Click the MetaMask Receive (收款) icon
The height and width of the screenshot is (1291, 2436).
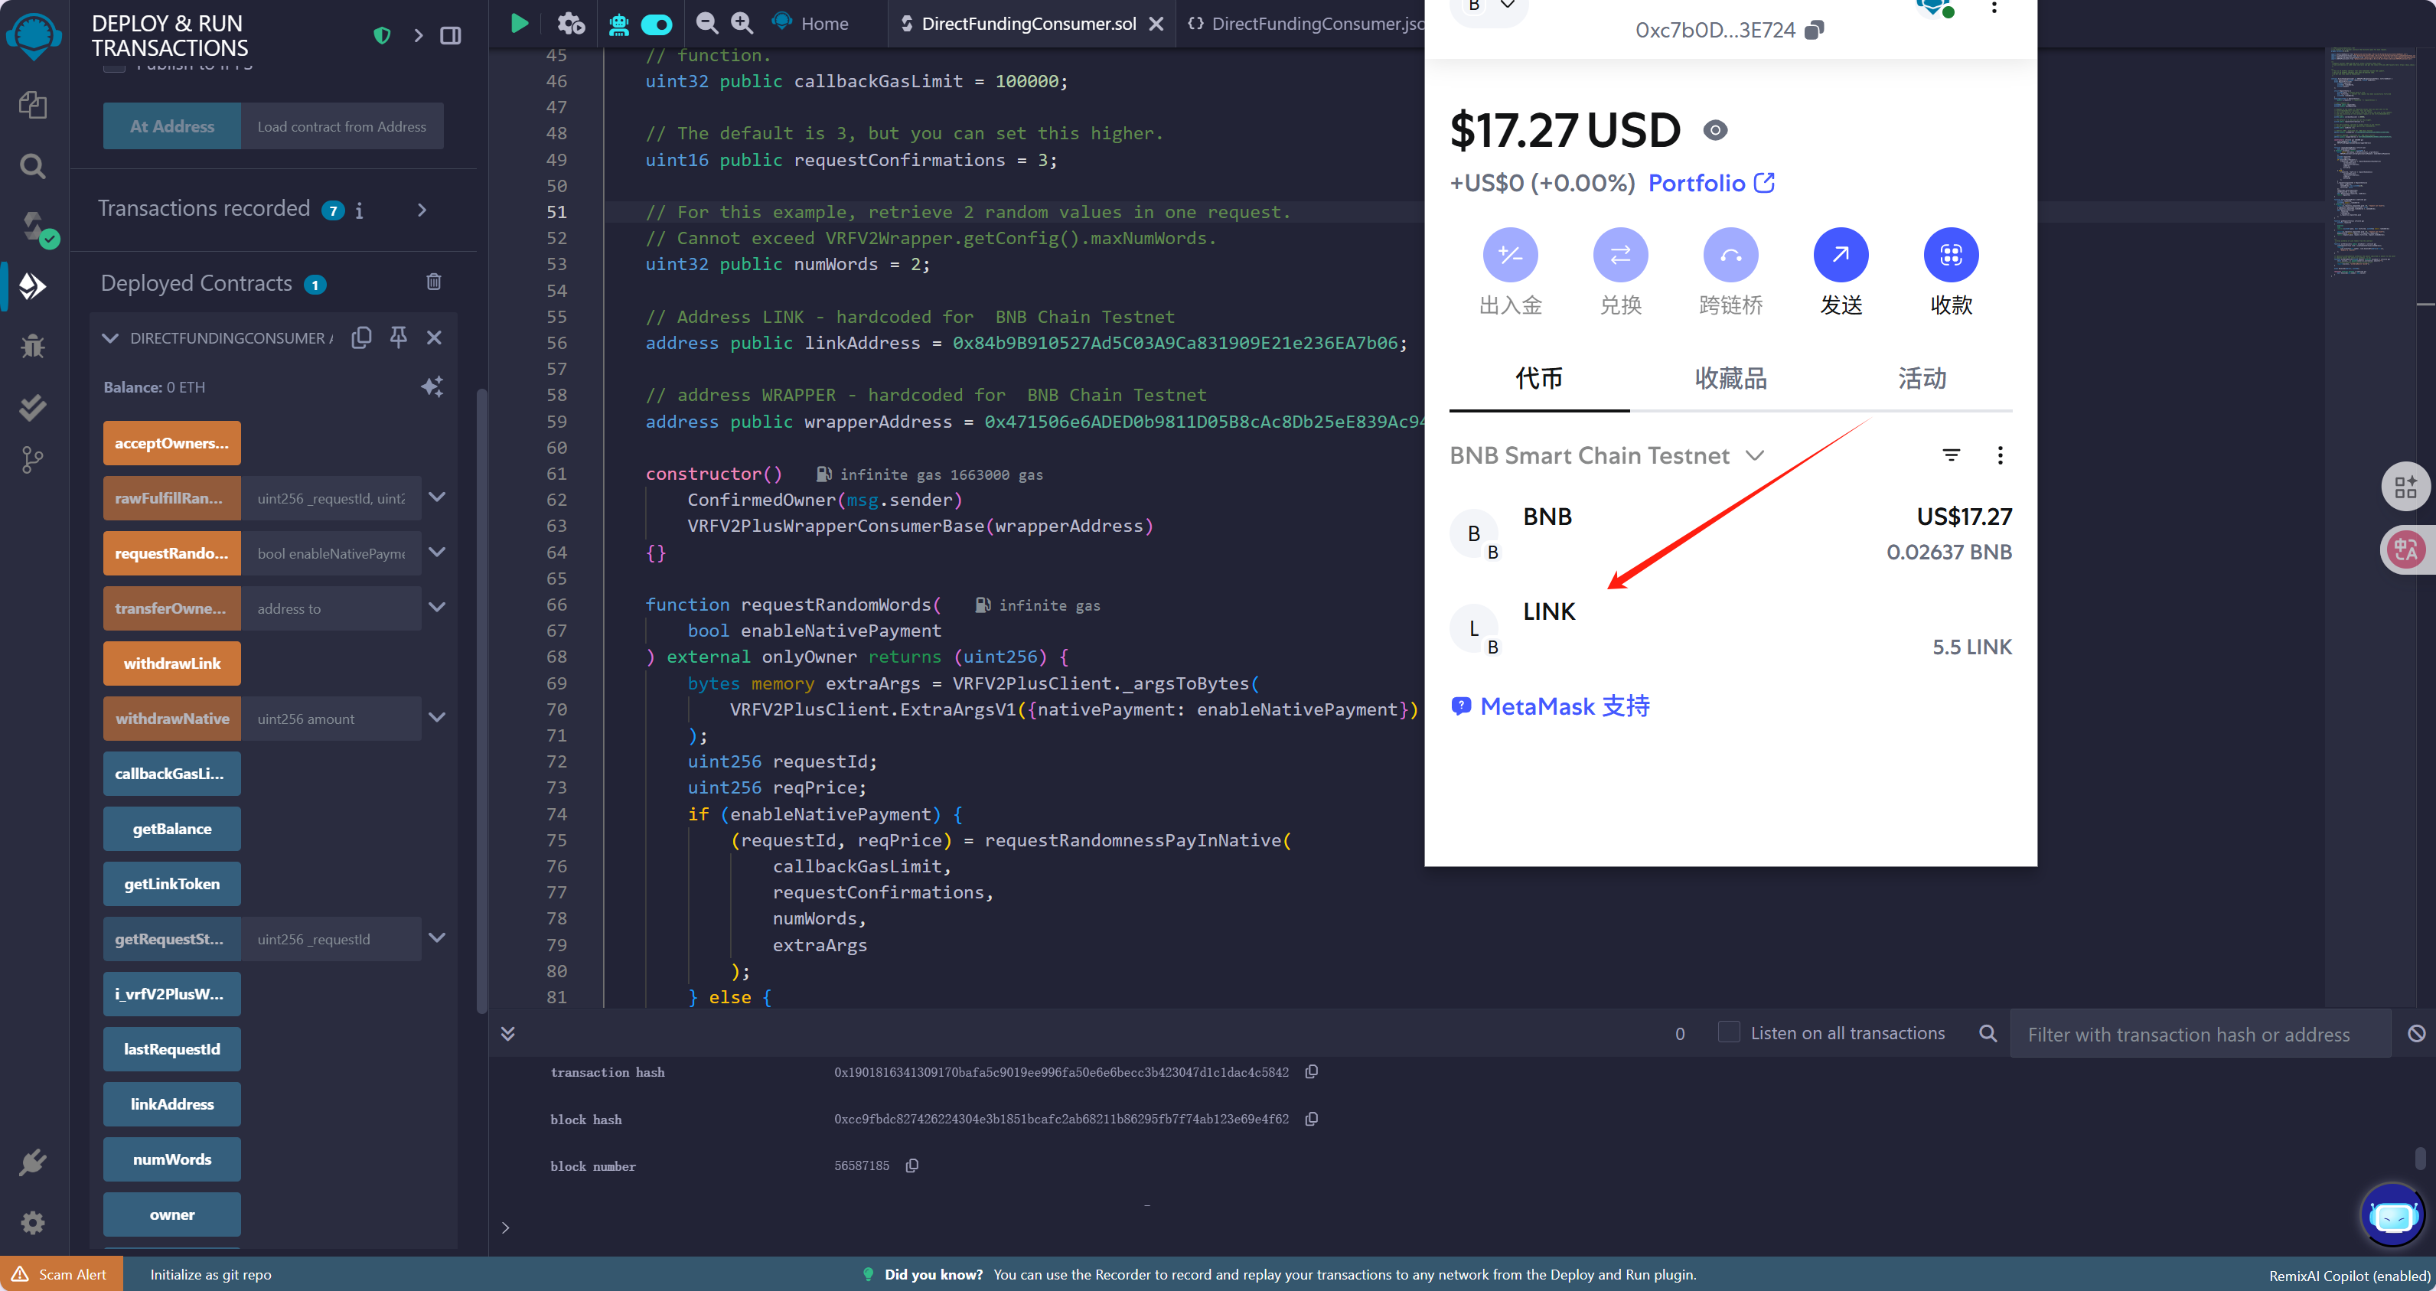click(x=1951, y=254)
